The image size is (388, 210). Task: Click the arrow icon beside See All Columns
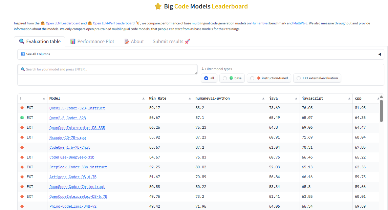[23, 54]
